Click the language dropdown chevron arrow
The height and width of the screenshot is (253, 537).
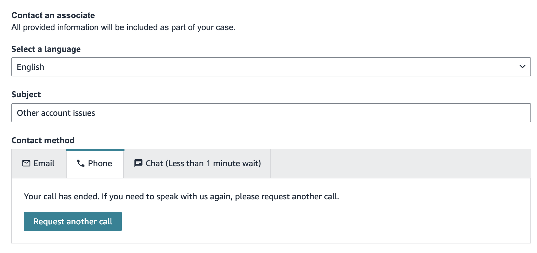coord(522,67)
